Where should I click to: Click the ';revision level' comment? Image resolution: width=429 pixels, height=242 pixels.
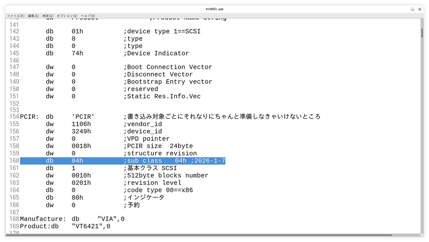[152, 183]
